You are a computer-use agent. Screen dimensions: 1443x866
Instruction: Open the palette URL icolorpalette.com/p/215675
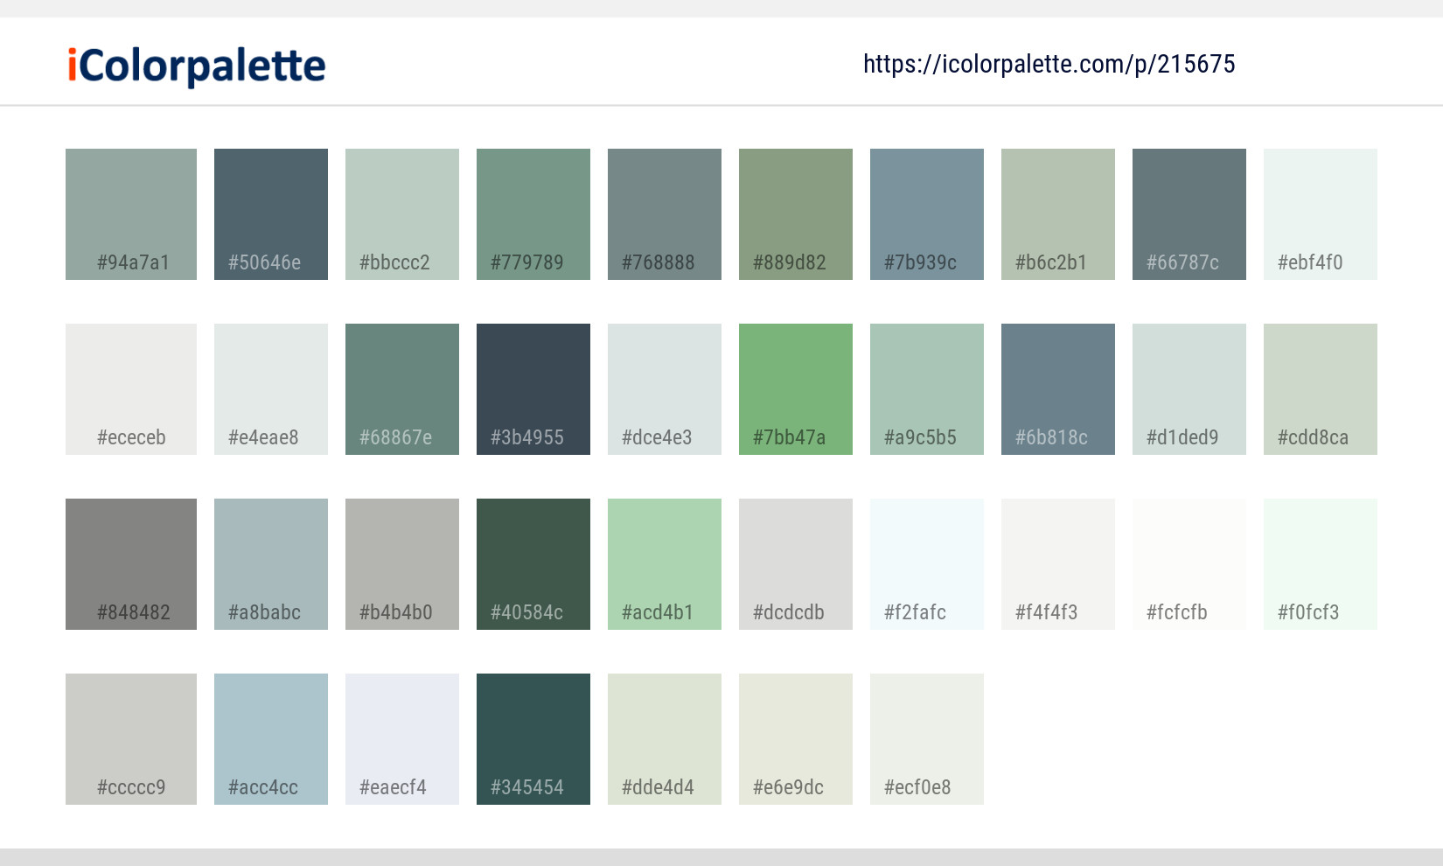point(1048,64)
